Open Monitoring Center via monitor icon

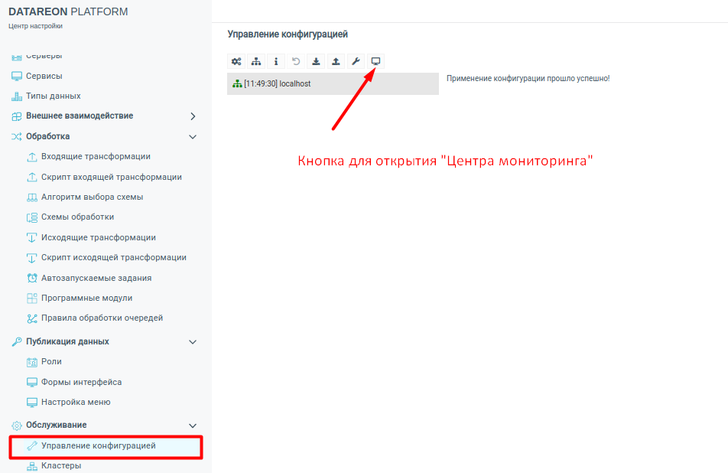click(x=375, y=61)
